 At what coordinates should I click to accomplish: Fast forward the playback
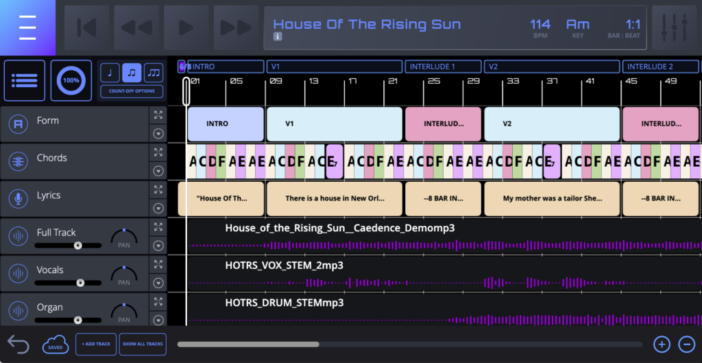click(x=236, y=27)
